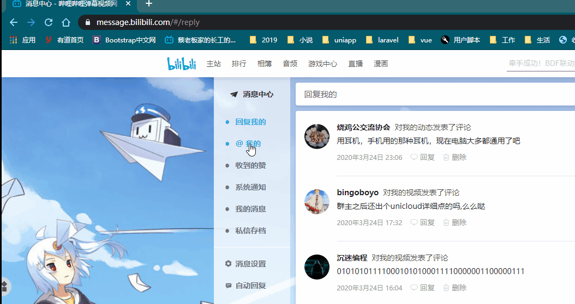Open 直播 in the top navigation
Image resolution: width=575 pixels, height=304 pixels.
tap(355, 64)
